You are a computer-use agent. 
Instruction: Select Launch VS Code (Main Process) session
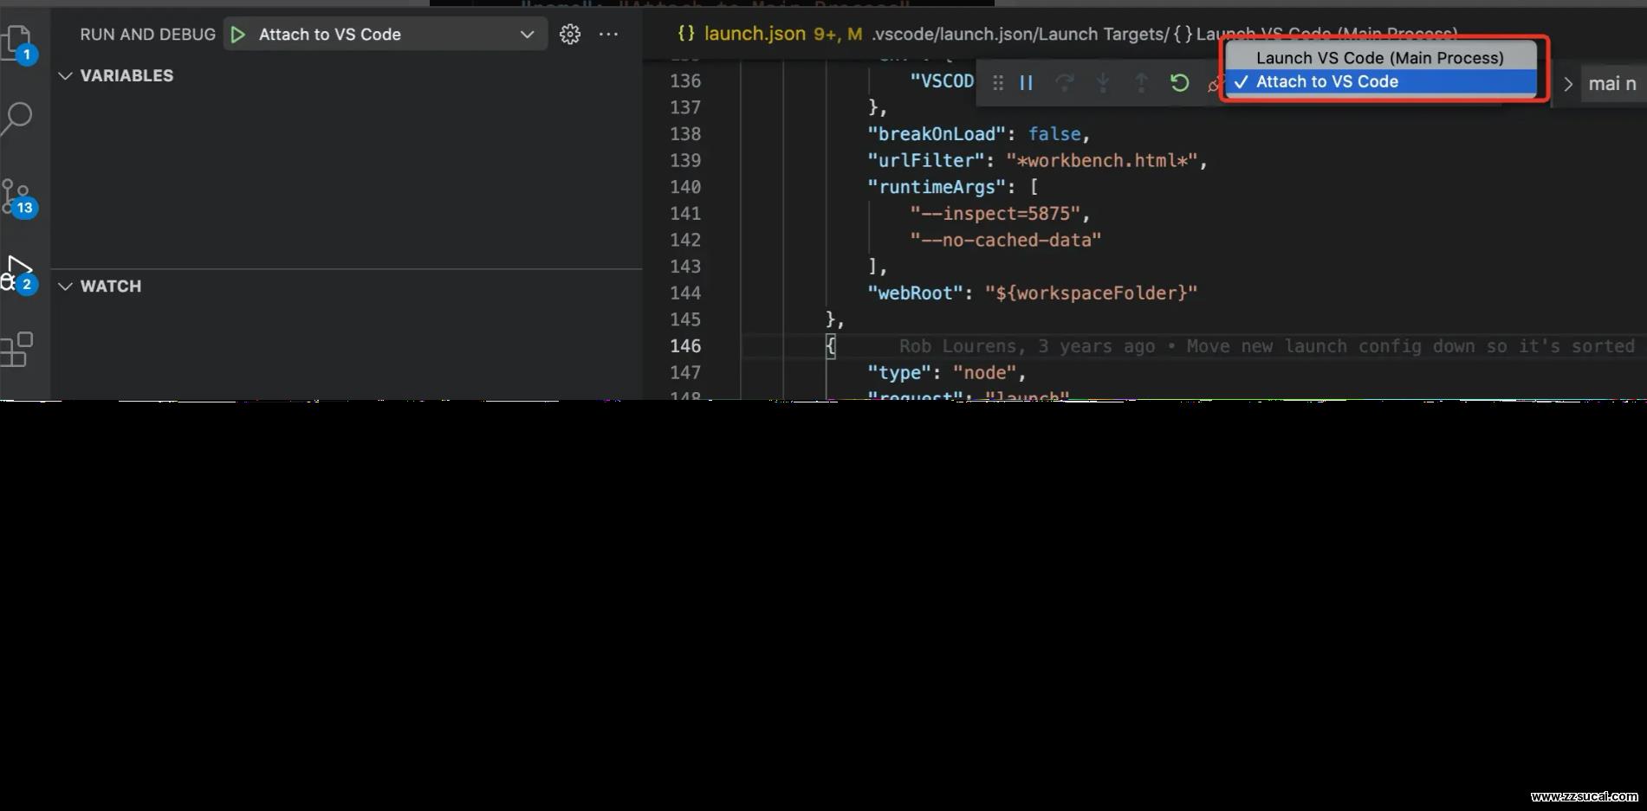click(x=1381, y=58)
